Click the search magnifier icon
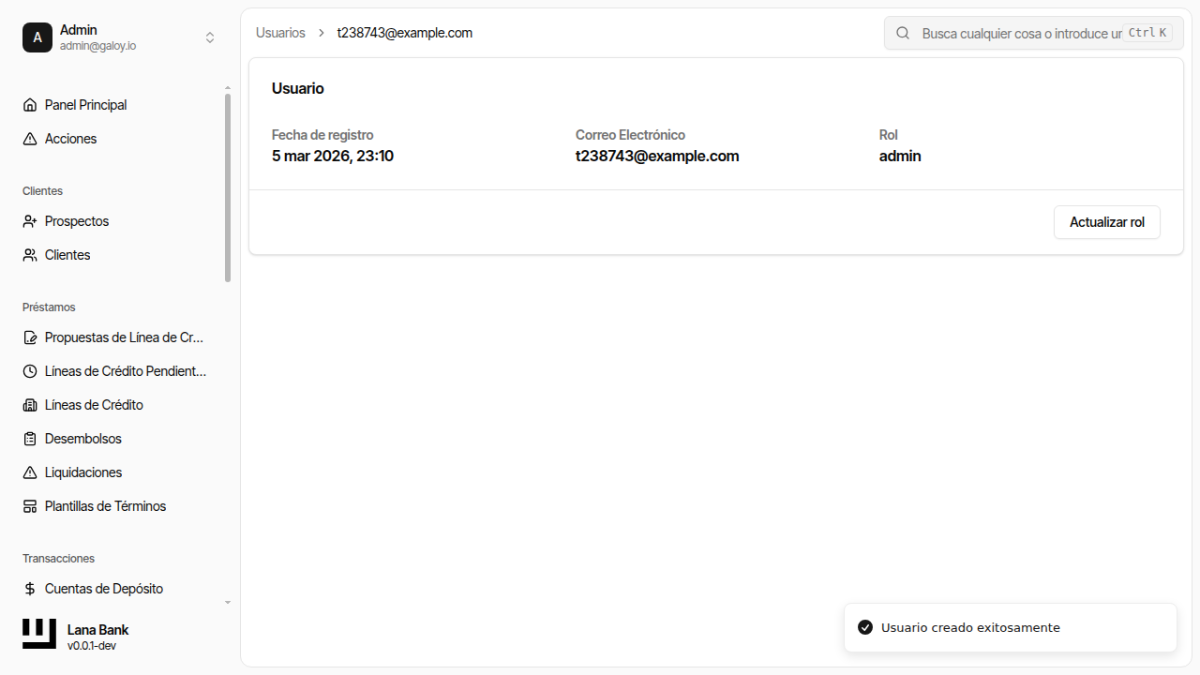1200x675 pixels. pos(903,33)
